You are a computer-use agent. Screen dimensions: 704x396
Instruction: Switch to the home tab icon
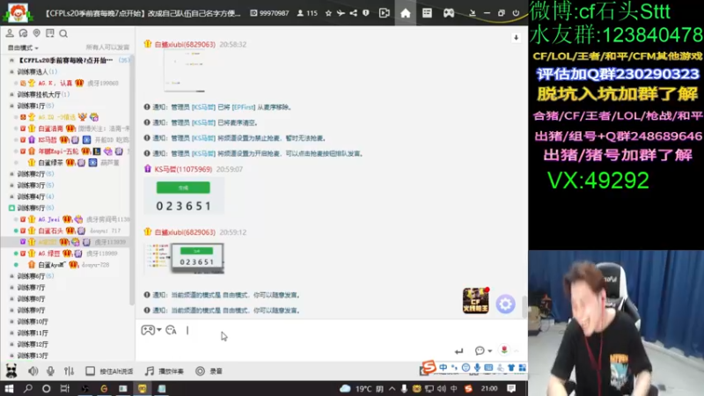[406, 13]
